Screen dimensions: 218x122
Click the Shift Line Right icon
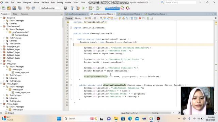coord(135,18)
